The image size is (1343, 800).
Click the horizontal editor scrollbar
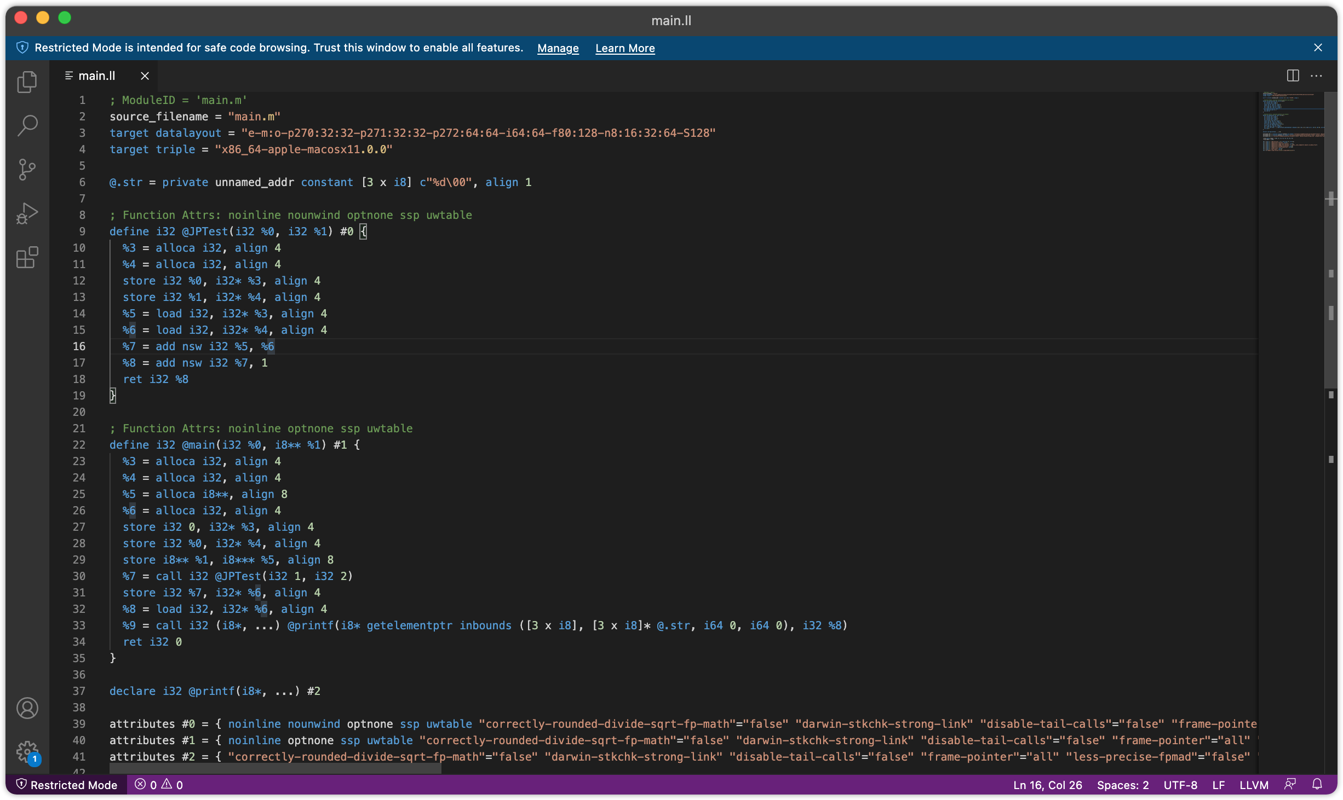tap(275, 768)
